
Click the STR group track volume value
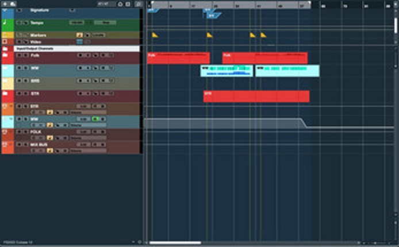pos(83,106)
